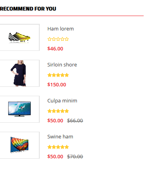Viewport: 144px width, 172px height.
Task: Go to the Culpa minim product page
Action: (x=62, y=101)
